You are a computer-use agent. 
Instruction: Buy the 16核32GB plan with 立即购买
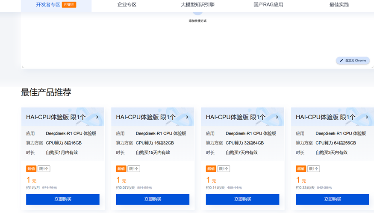pos(153,199)
